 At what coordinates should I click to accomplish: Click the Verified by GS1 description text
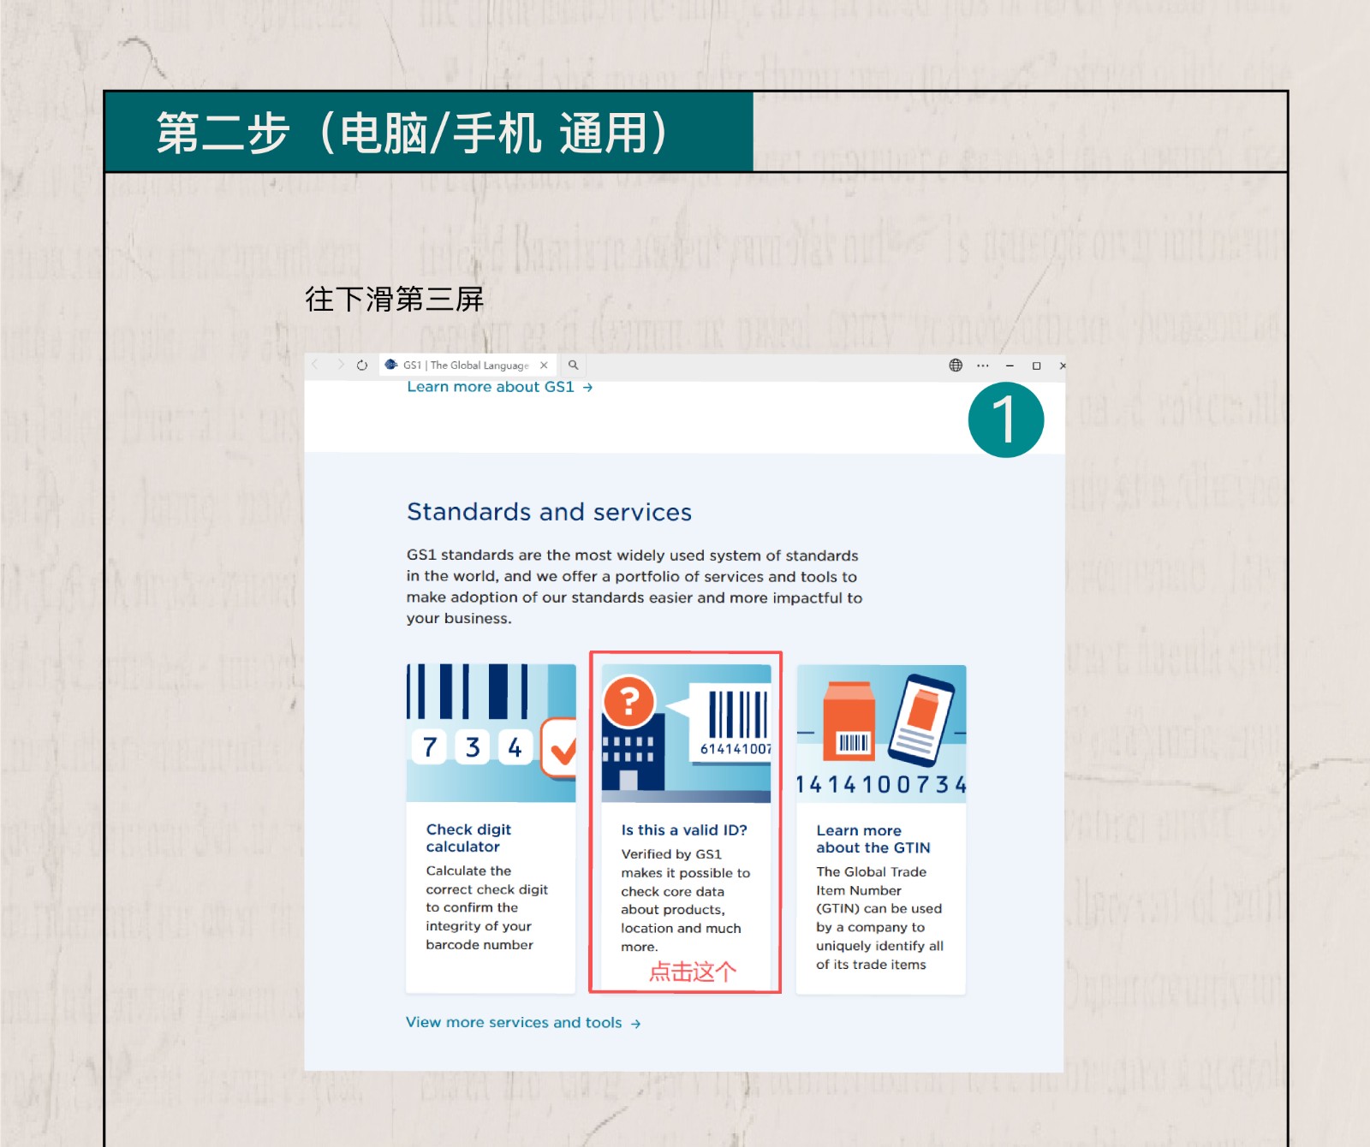tap(685, 900)
